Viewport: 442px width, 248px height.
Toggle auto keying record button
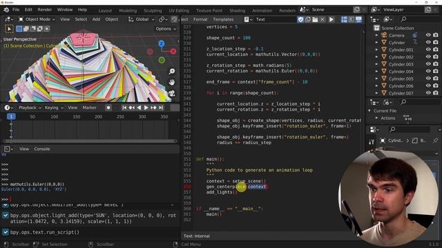coord(108,107)
